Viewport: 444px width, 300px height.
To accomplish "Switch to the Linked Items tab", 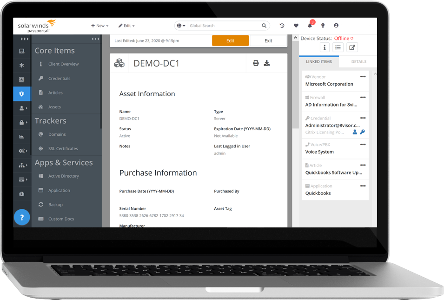I will click(x=319, y=61).
